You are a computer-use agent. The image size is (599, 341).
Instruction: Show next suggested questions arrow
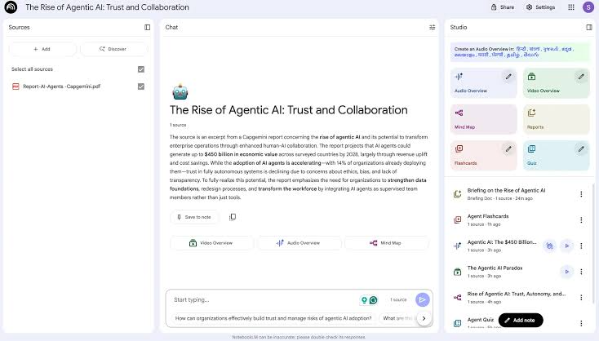pyautogui.click(x=424, y=318)
